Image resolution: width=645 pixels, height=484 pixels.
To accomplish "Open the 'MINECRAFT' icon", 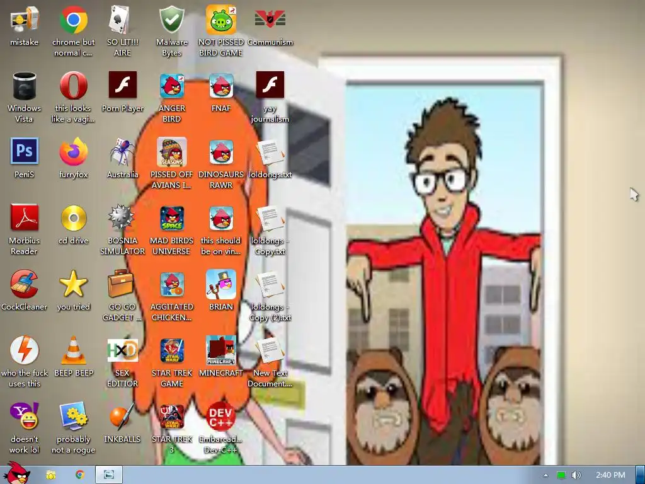I will point(221,350).
